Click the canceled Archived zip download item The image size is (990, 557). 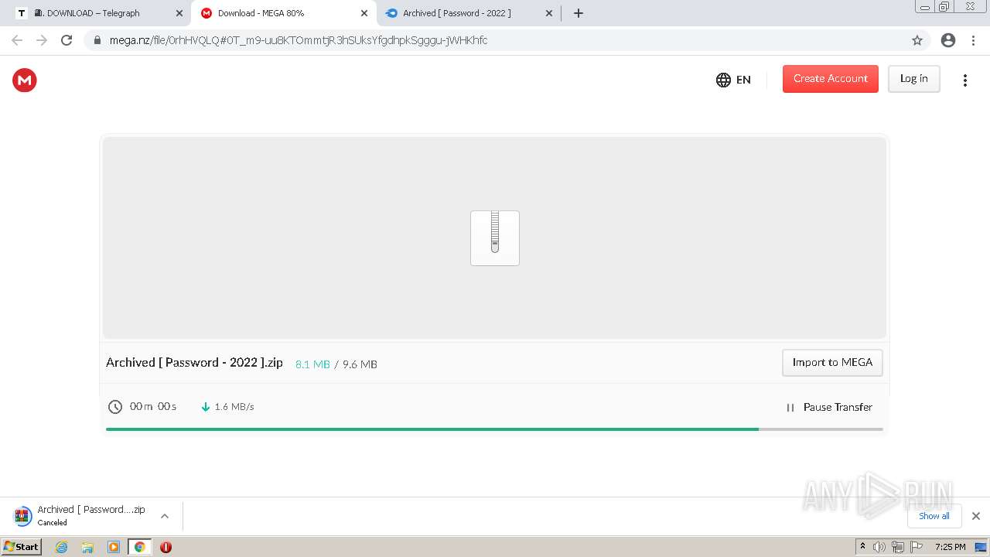tap(80, 515)
